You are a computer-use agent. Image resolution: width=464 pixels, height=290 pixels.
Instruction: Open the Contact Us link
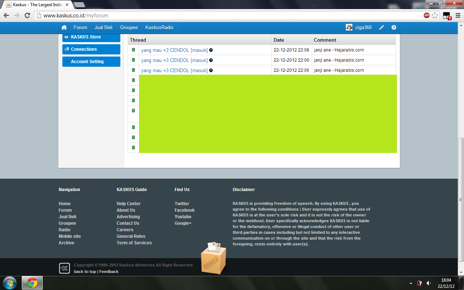128,223
